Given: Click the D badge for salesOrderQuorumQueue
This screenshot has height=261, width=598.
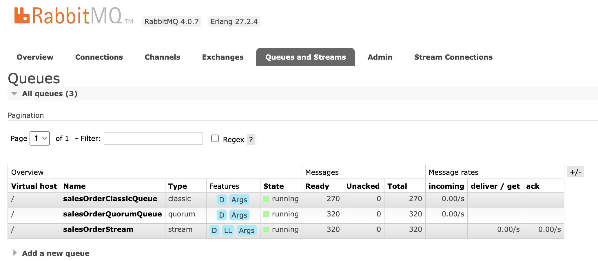Looking at the screenshot, I should [222, 215].
